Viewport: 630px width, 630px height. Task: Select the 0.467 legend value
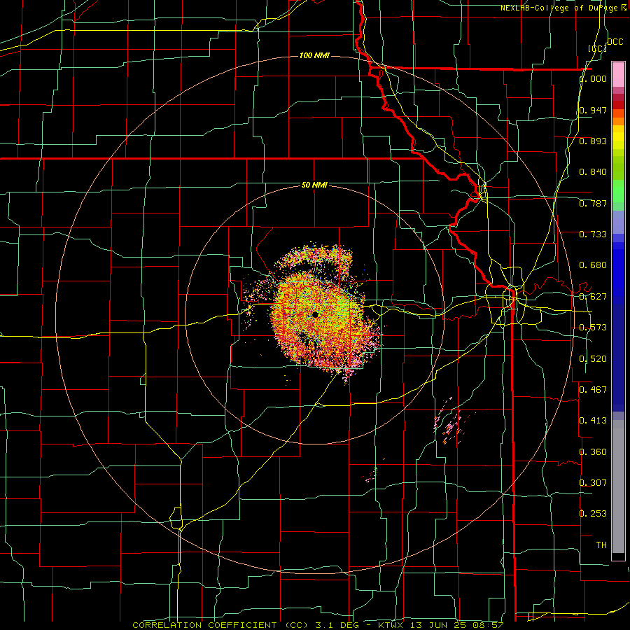pyautogui.click(x=593, y=390)
